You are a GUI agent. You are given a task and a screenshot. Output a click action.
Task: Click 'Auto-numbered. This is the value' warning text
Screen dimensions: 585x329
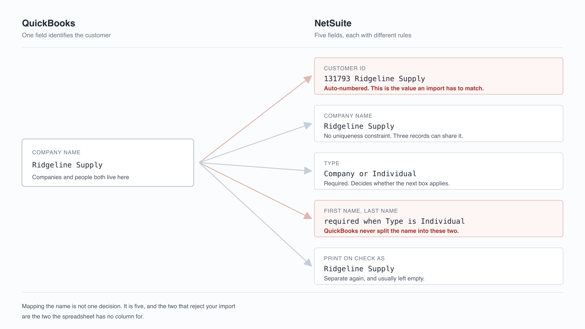point(404,88)
